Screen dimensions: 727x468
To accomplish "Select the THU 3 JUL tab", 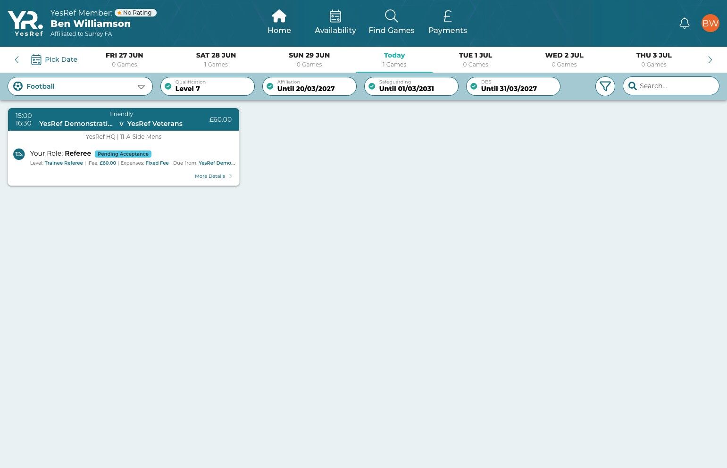I will [654, 59].
